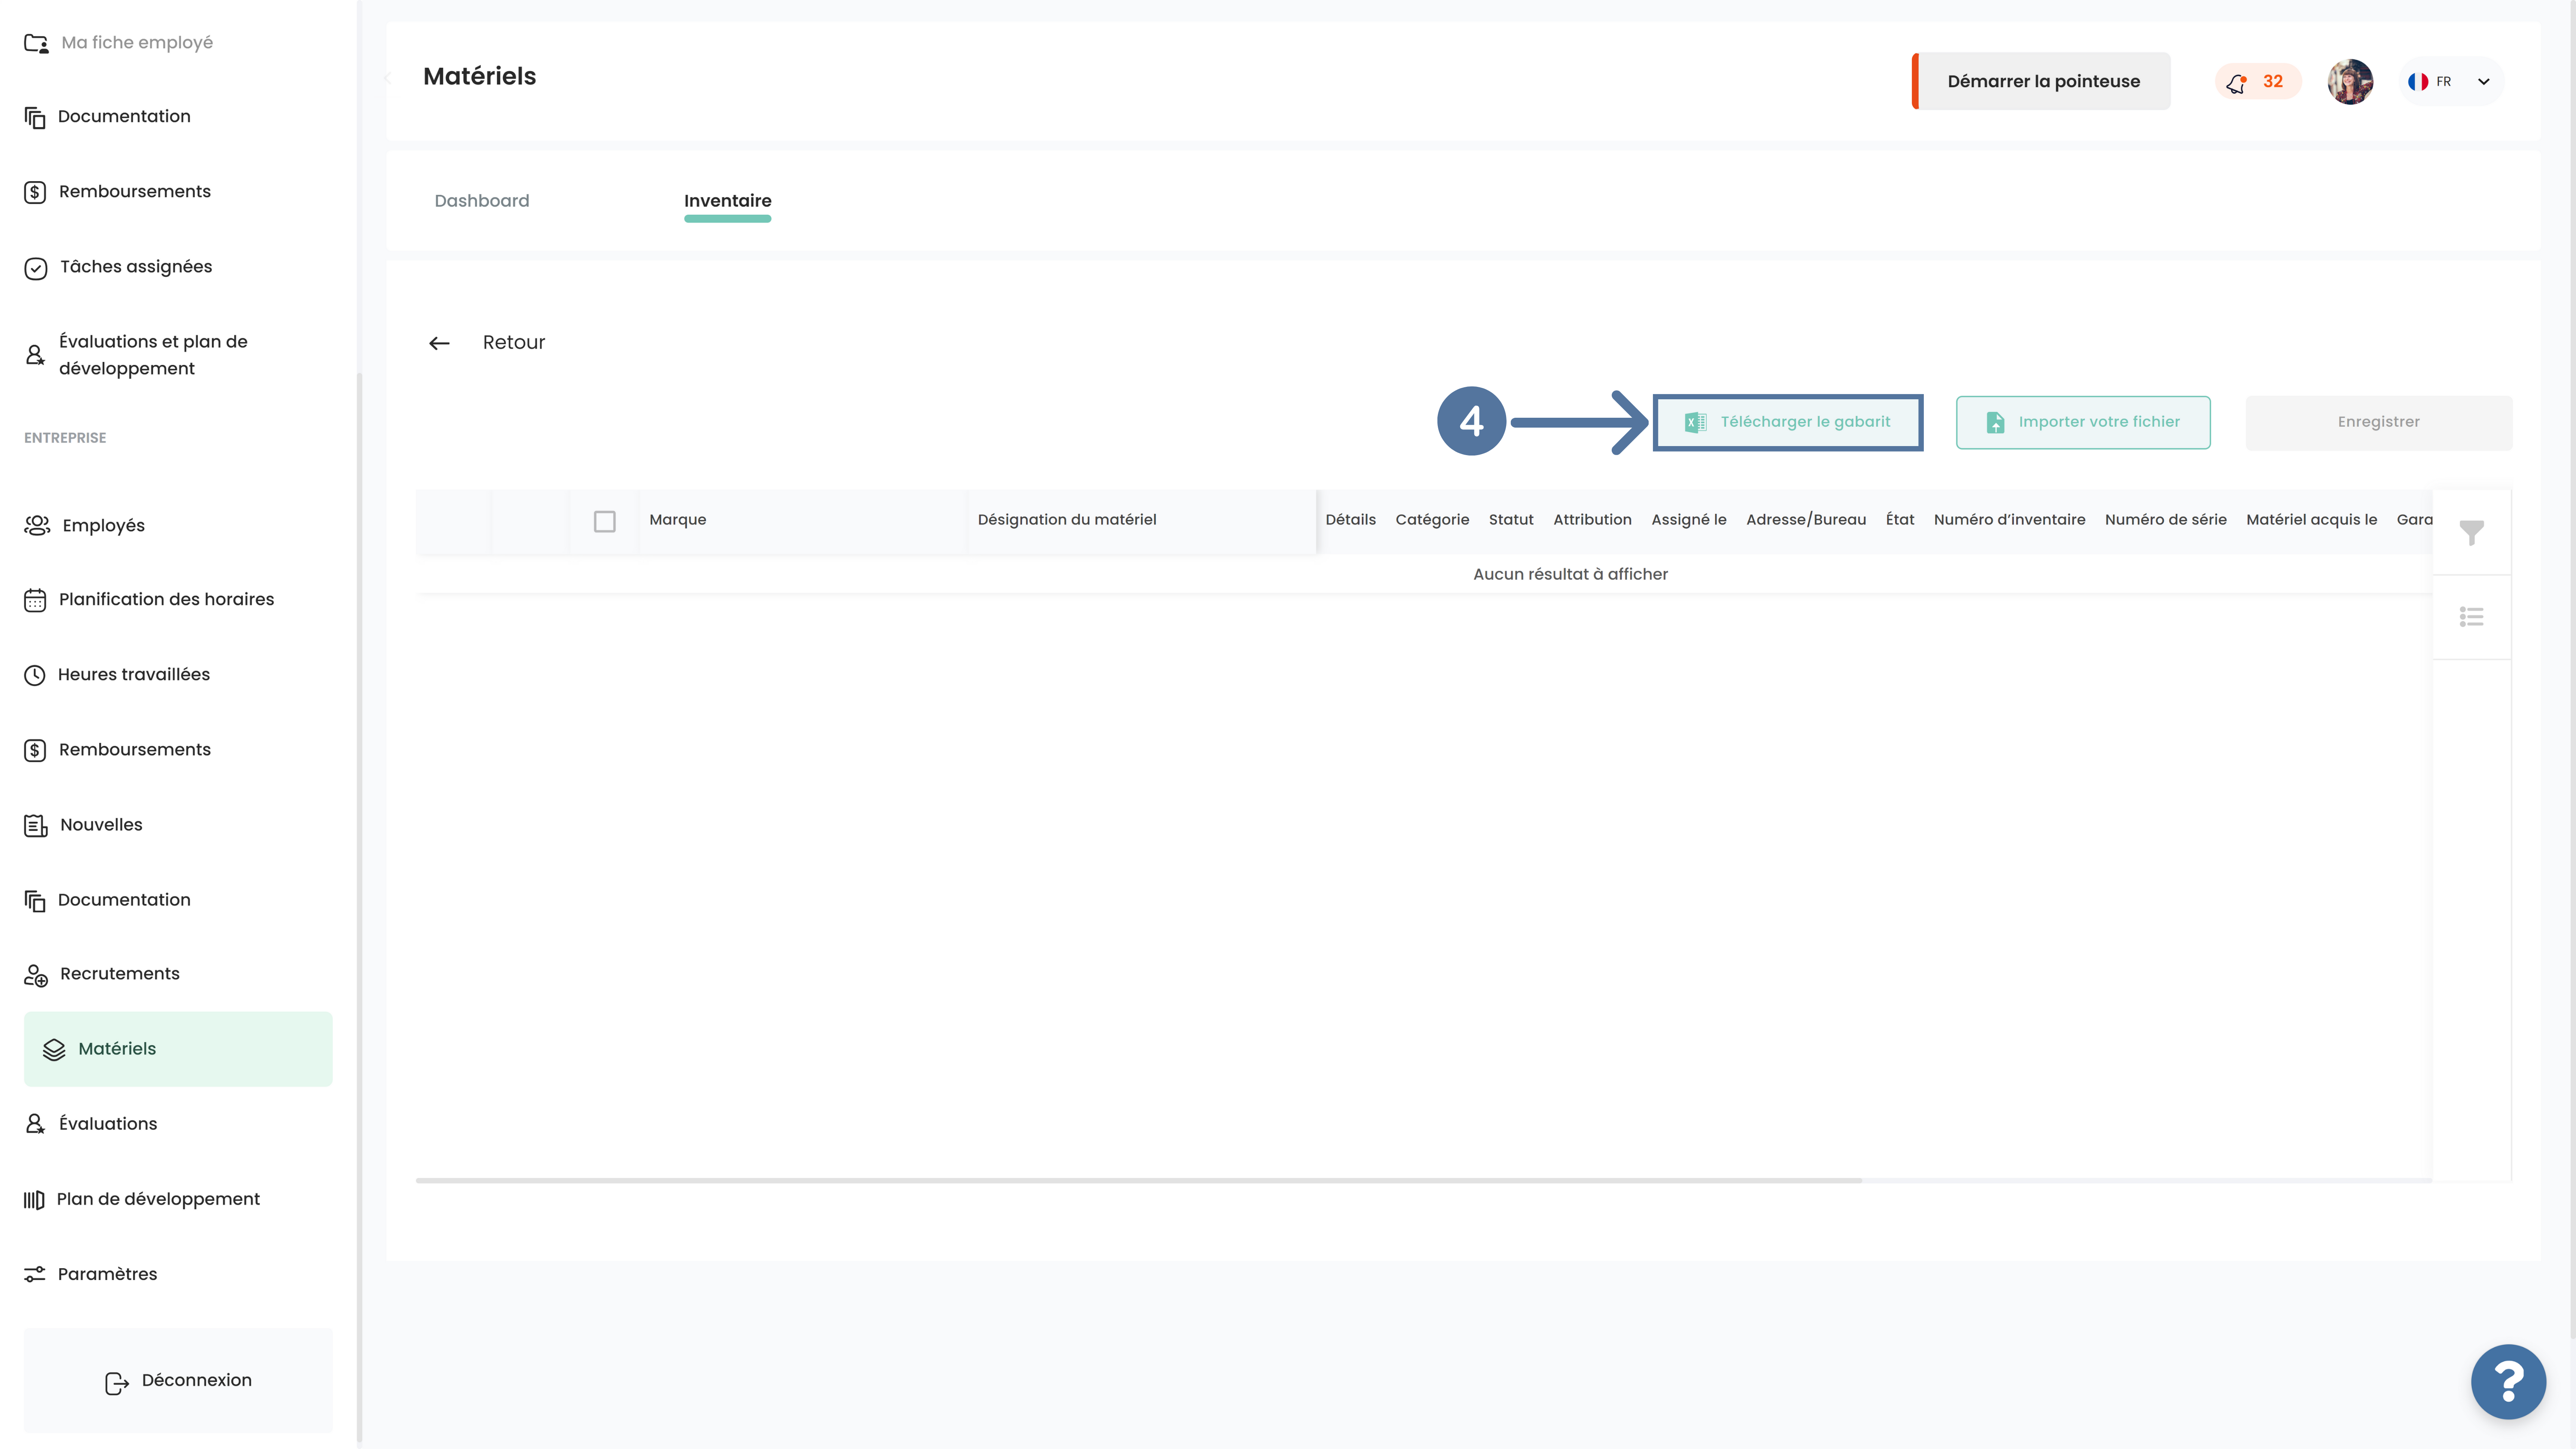This screenshot has width=2576, height=1449.
Task: Click the Numéro de série column header
Action: (2165, 520)
